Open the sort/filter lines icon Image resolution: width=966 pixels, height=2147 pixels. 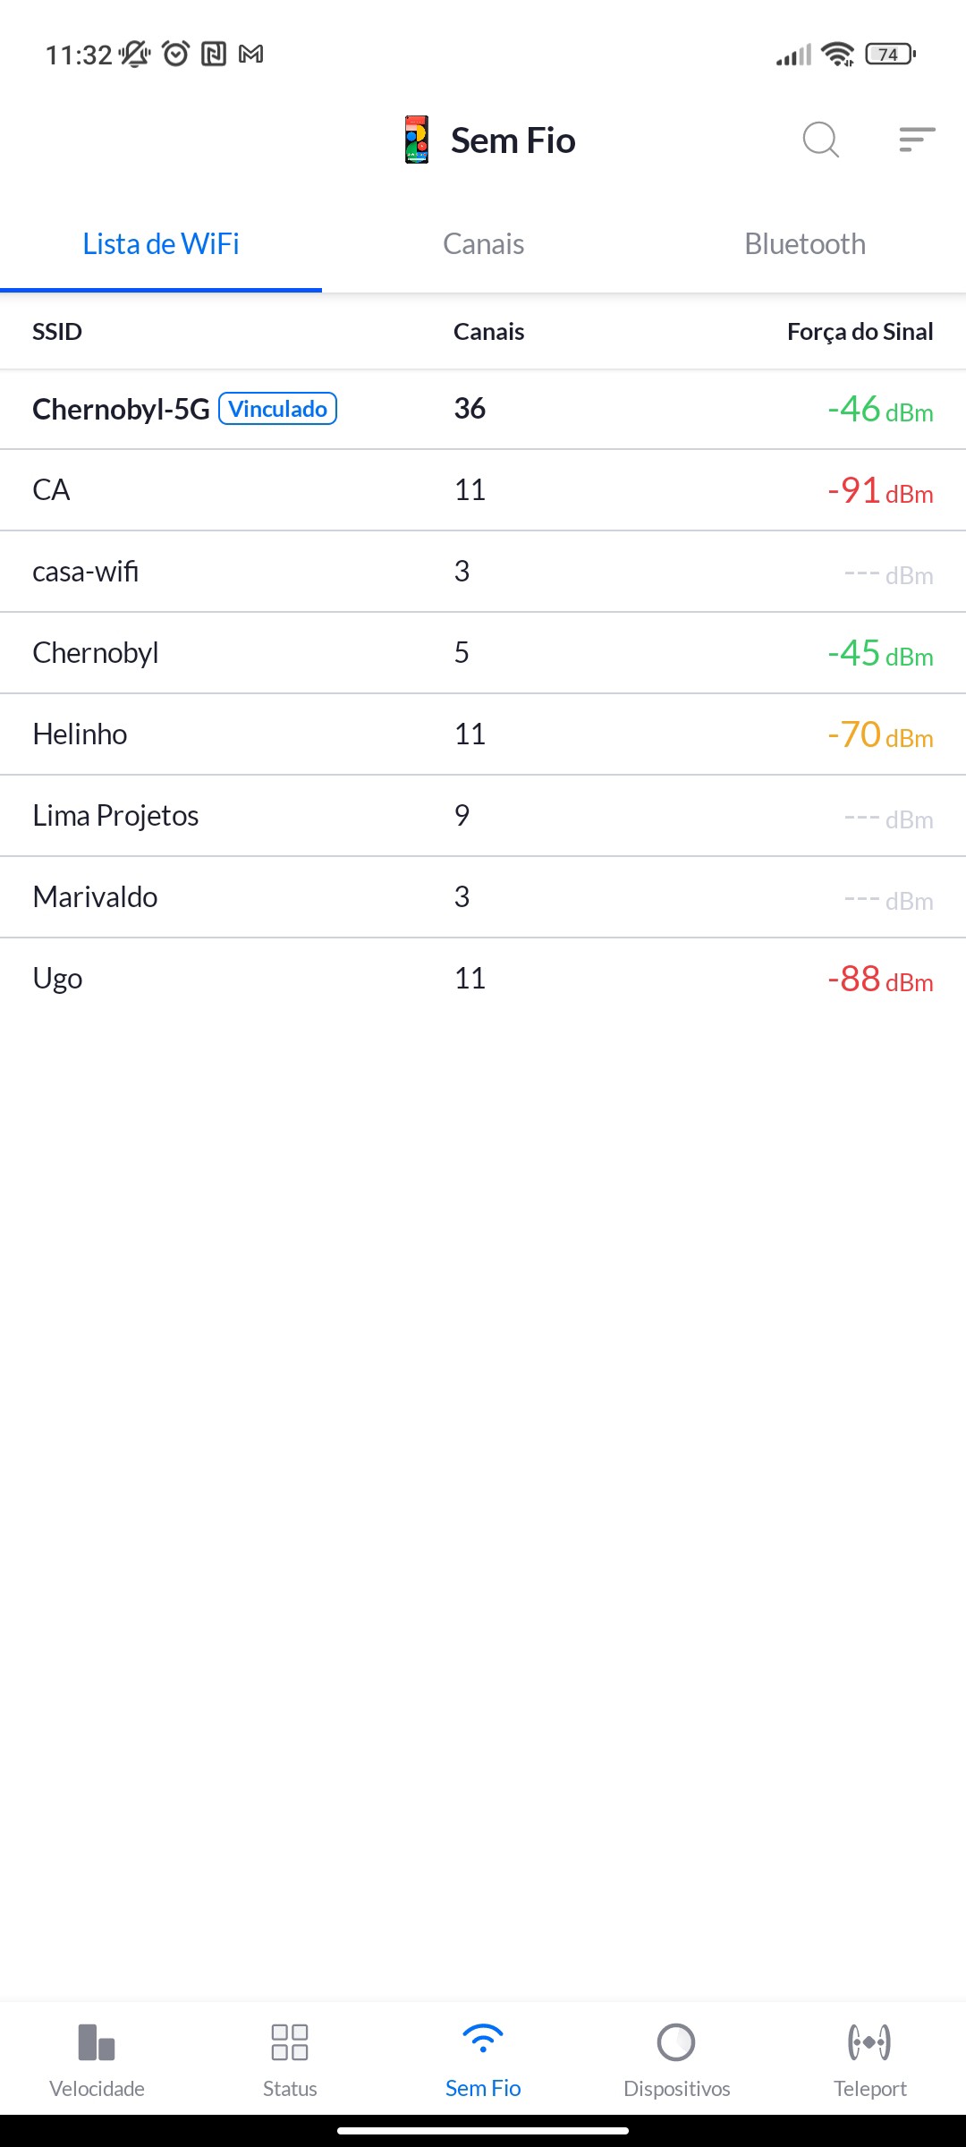pos(917,140)
